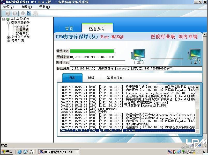
Task: Switch to the 首页 tab
Action: click(69, 29)
